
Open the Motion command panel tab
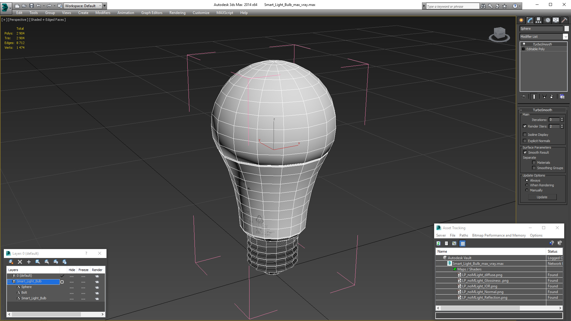pos(547,20)
